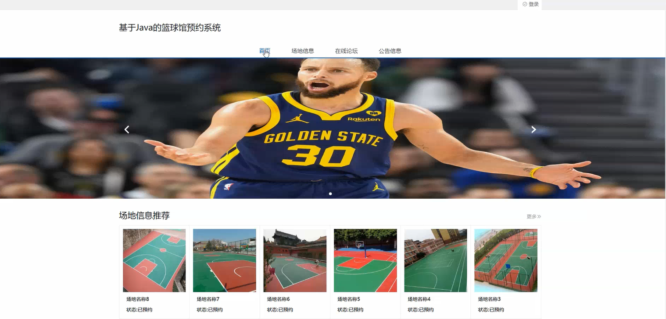Click 状态:已预约 under 场地名称7
The width and height of the screenshot is (666, 319).
pyautogui.click(x=210, y=310)
